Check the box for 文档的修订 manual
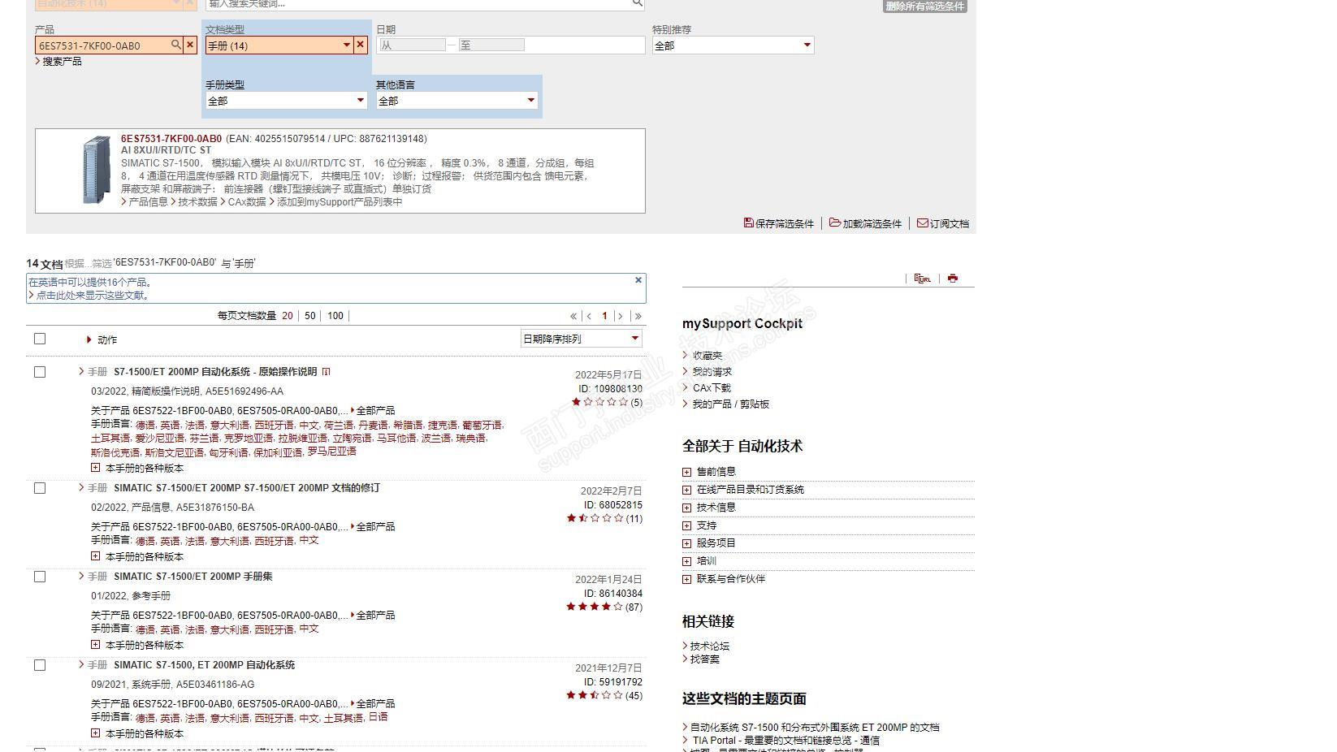Screen dimensions: 1337x752 pos(40,488)
